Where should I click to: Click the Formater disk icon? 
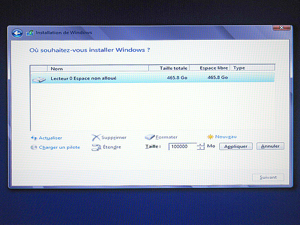[x=149, y=137]
